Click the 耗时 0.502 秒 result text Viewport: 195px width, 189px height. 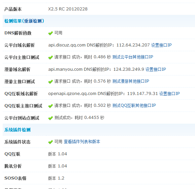tap(98, 105)
